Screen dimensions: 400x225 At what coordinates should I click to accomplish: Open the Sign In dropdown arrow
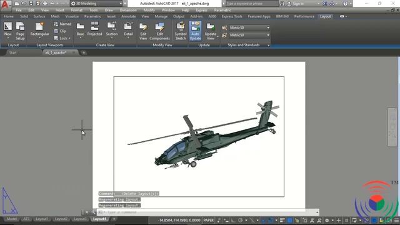(318, 4)
